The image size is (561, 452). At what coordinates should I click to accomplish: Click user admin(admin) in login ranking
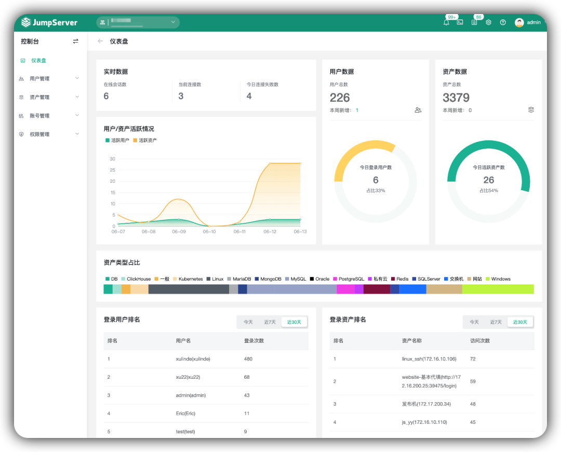click(x=191, y=396)
